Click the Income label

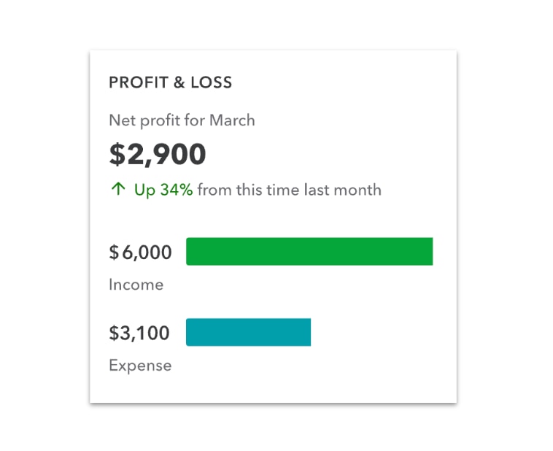pos(136,285)
